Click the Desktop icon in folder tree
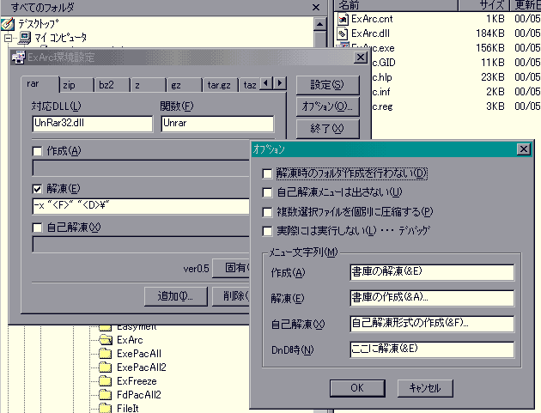Image resolution: width=541 pixels, height=413 pixels. point(8,24)
